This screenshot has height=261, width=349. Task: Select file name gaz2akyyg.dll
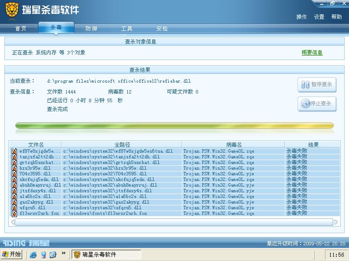[x=36, y=202]
